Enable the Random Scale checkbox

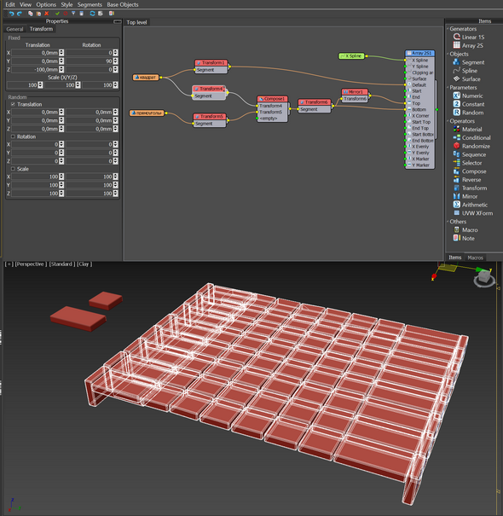[x=13, y=169]
